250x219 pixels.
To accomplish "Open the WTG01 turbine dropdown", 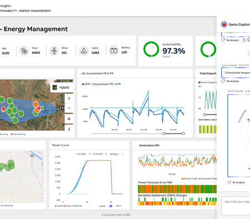I will coord(117,154).
